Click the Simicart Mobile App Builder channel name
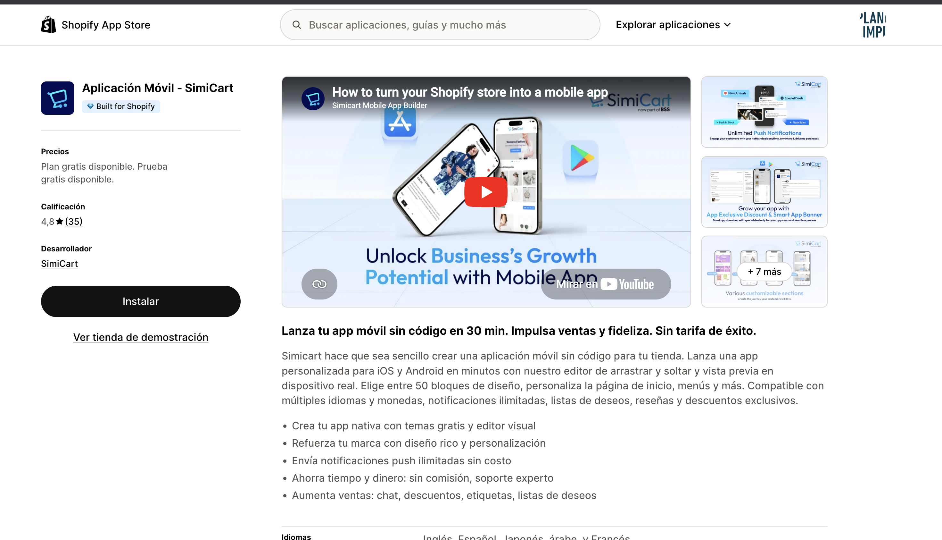942x540 pixels. click(x=379, y=106)
